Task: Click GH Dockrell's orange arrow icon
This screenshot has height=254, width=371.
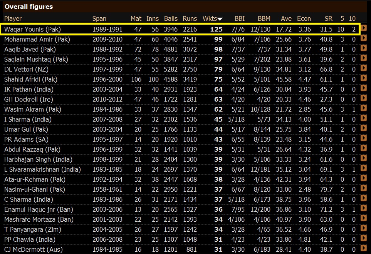Action: (x=364, y=98)
